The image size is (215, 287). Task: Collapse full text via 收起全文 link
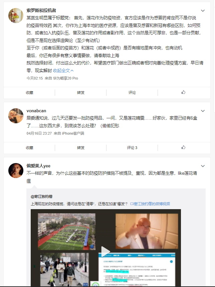tap(63, 70)
